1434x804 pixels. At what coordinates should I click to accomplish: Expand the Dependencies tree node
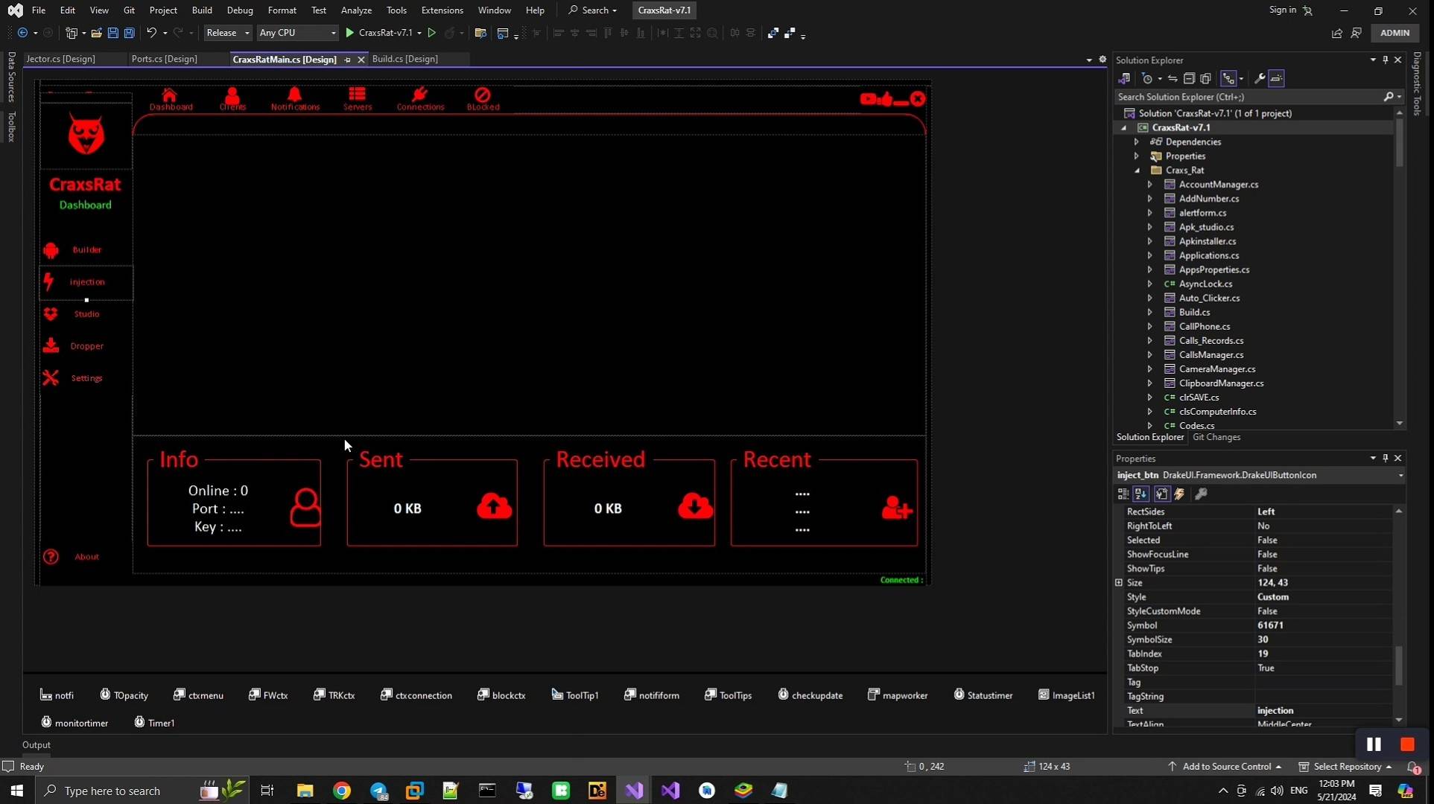tap(1137, 141)
